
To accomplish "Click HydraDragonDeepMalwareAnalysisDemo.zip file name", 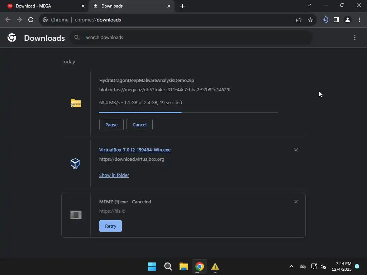I will point(147,81).
